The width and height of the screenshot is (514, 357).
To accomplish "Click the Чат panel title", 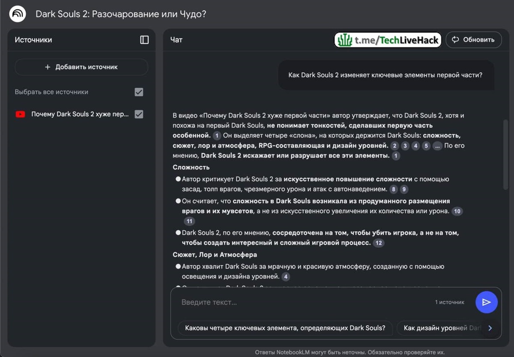I will pos(176,40).
